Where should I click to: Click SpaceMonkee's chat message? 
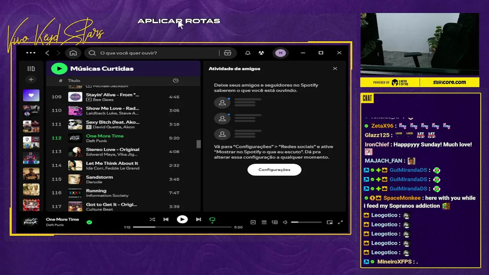pyautogui.click(x=419, y=202)
